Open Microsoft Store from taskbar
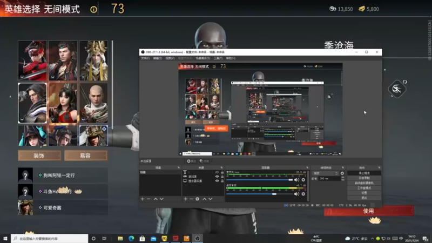This screenshot has width=432, height=243. tap(143, 238)
